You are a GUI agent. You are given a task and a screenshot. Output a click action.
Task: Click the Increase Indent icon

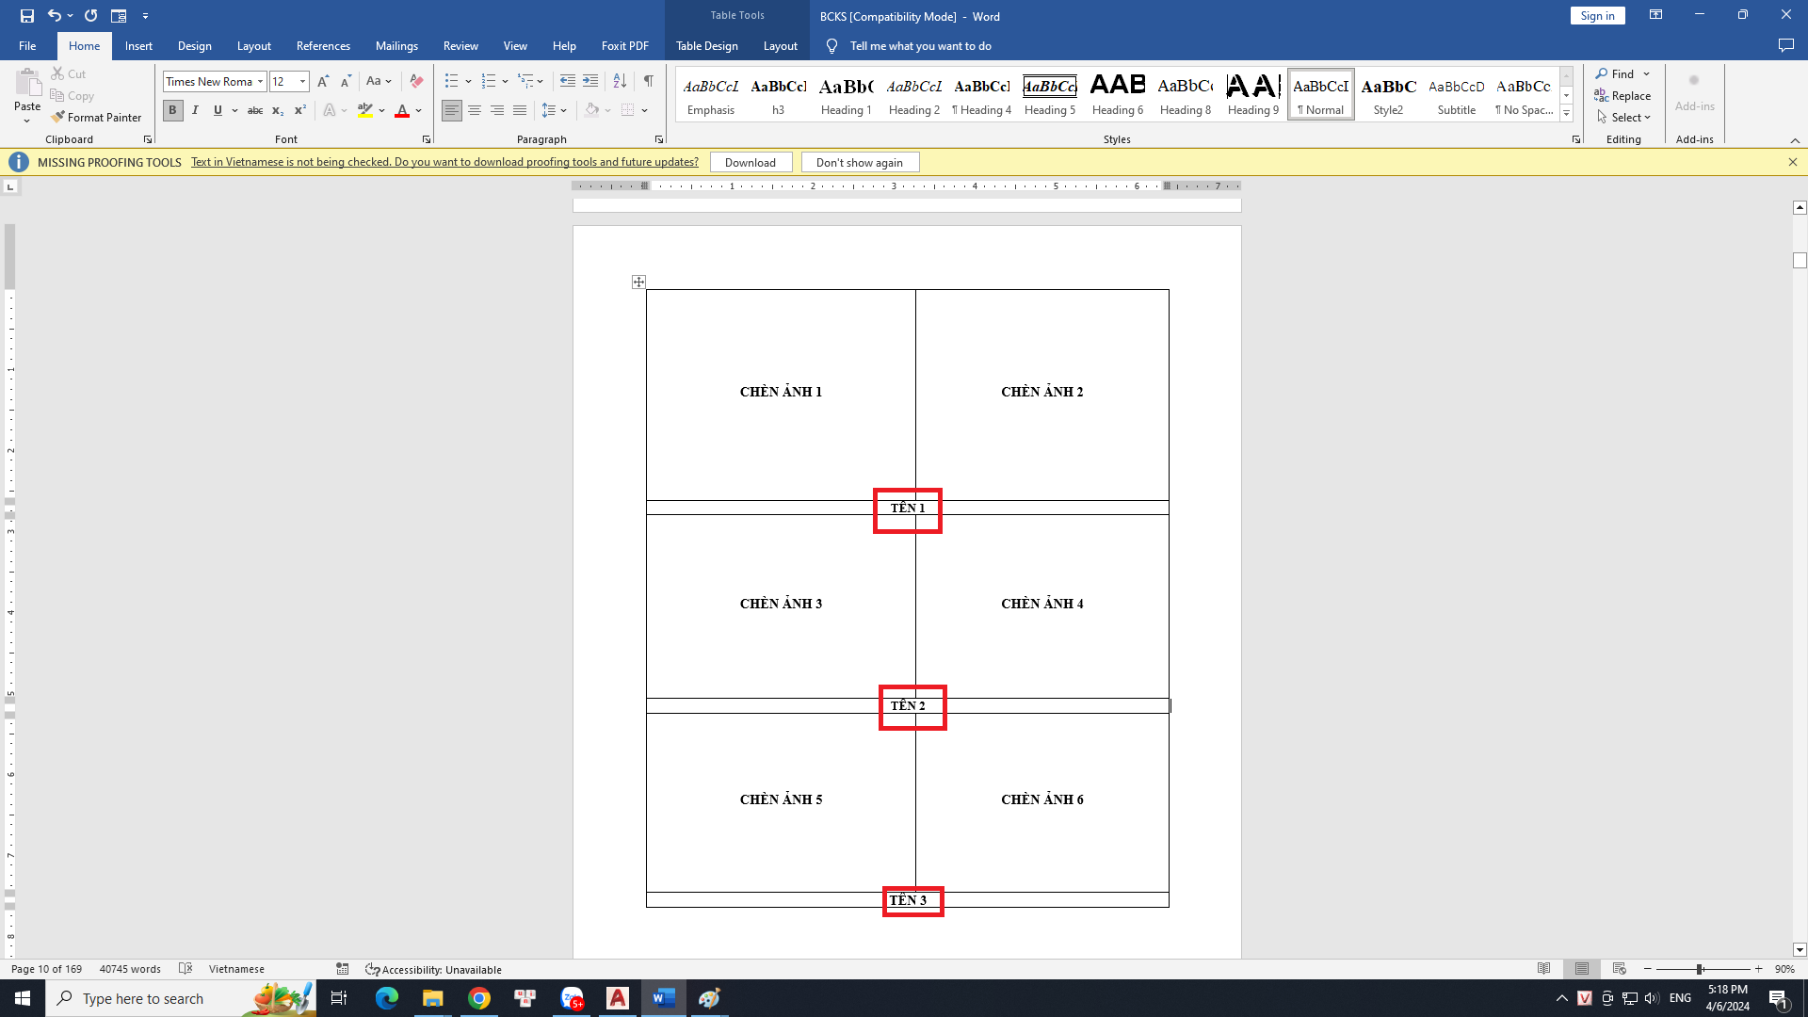(590, 82)
